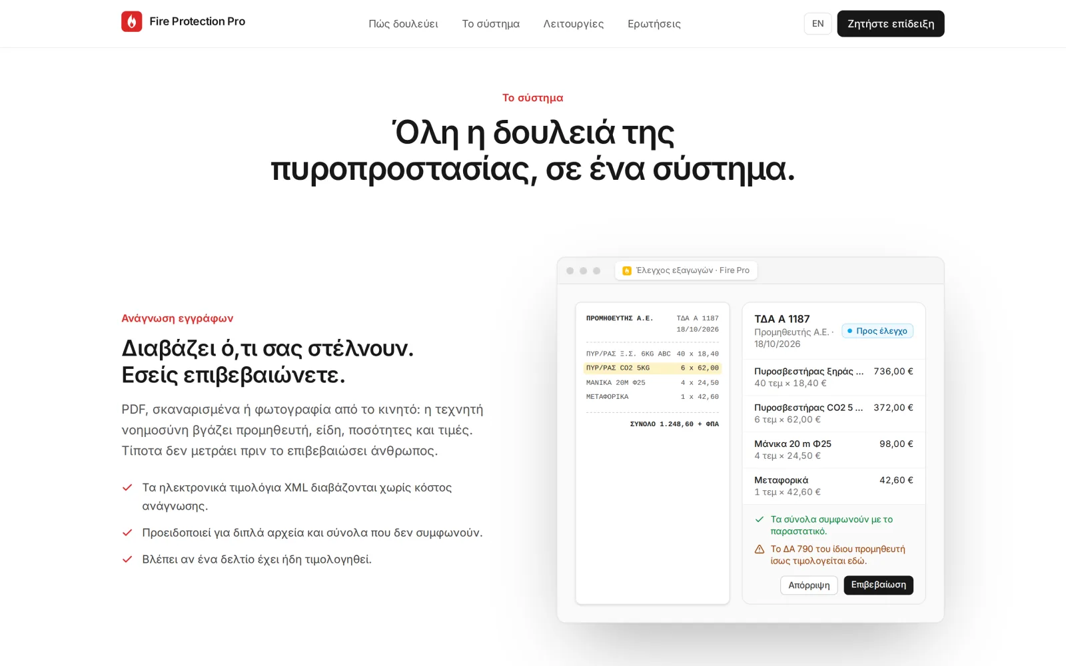Click the Fire Protection Pro flame logo
This screenshot has height=666, width=1066.
coord(132,21)
